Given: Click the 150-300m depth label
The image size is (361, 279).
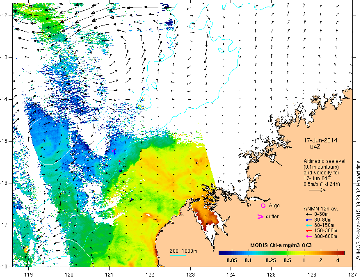Looking at the screenshot, I should (326, 231).
